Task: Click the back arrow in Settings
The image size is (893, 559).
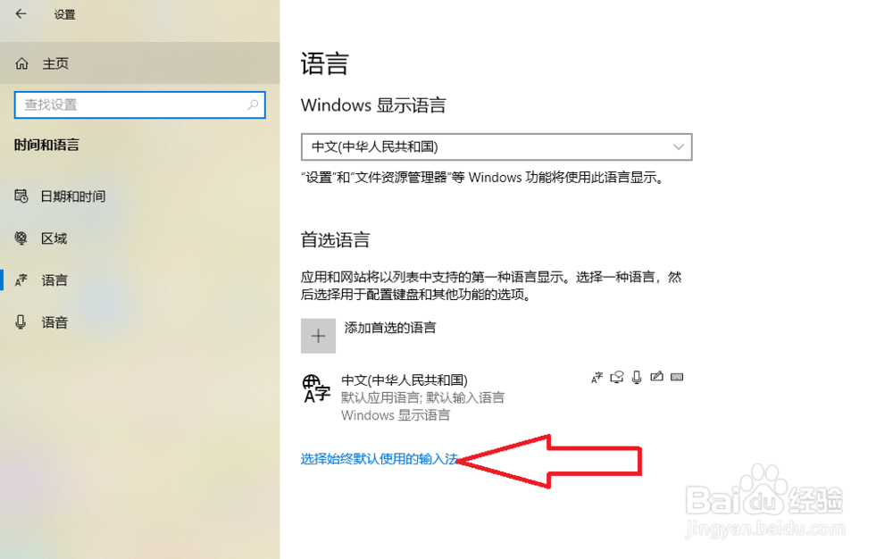Action: [x=21, y=13]
